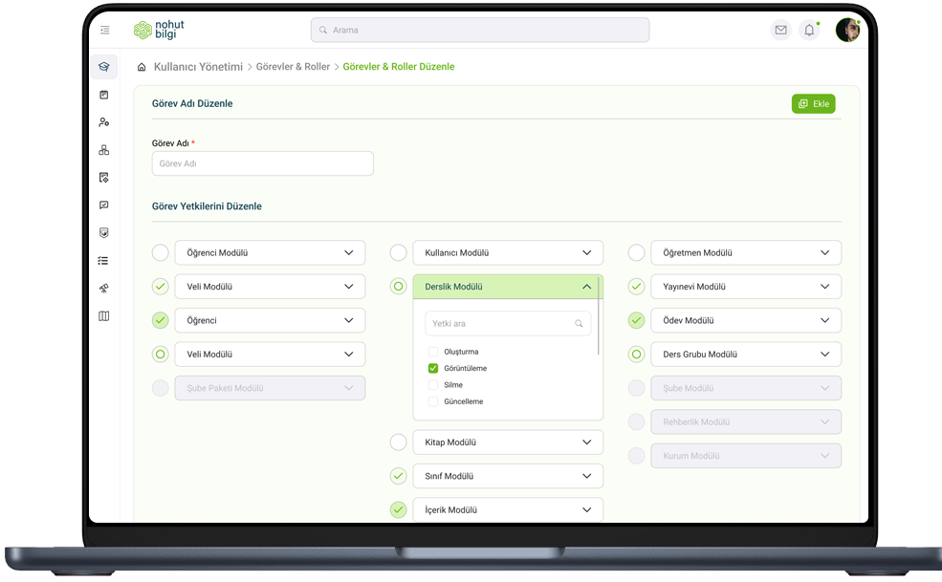
Task: Open the graduation cap sidebar section
Action: click(104, 67)
